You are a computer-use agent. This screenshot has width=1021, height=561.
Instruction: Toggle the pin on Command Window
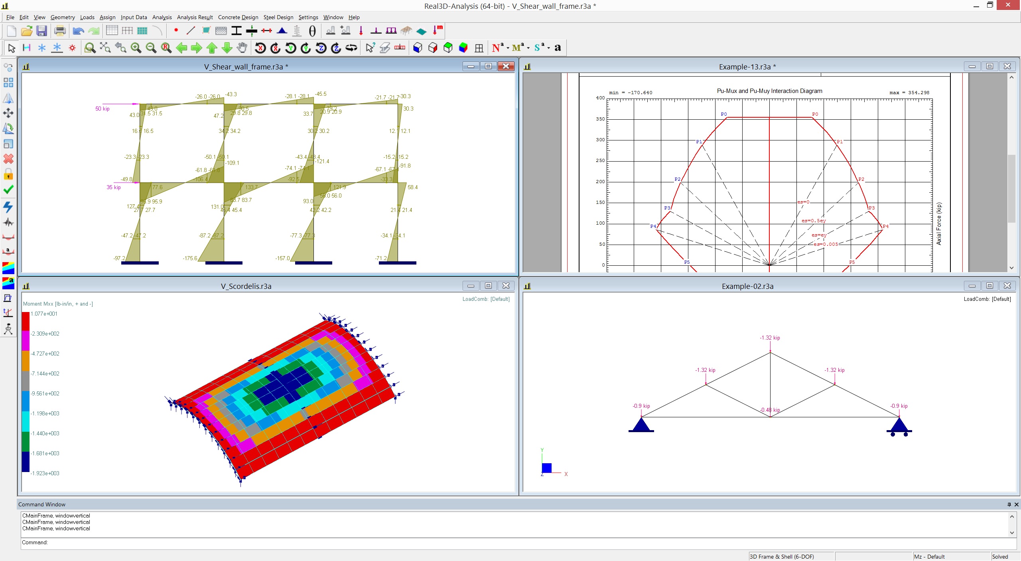point(1009,504)
